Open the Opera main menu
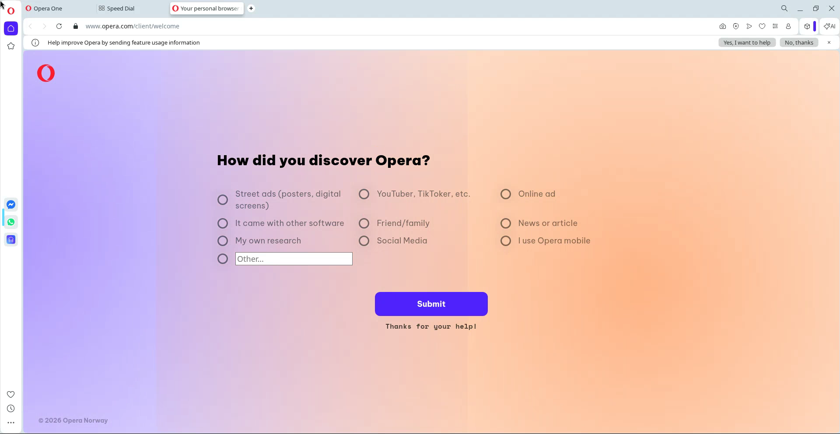Image resolution: width=840 pixels, height=434 pixels. pyautogui.click(x=11, y=10)
